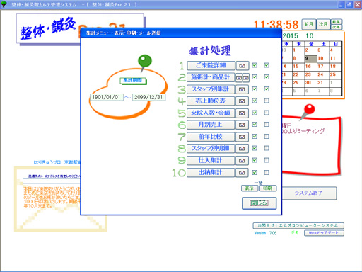This screenshot has width=362, height=272.
Task: Tick the second checkbox for 出納集計 row
Action: (x=267, y=172)
